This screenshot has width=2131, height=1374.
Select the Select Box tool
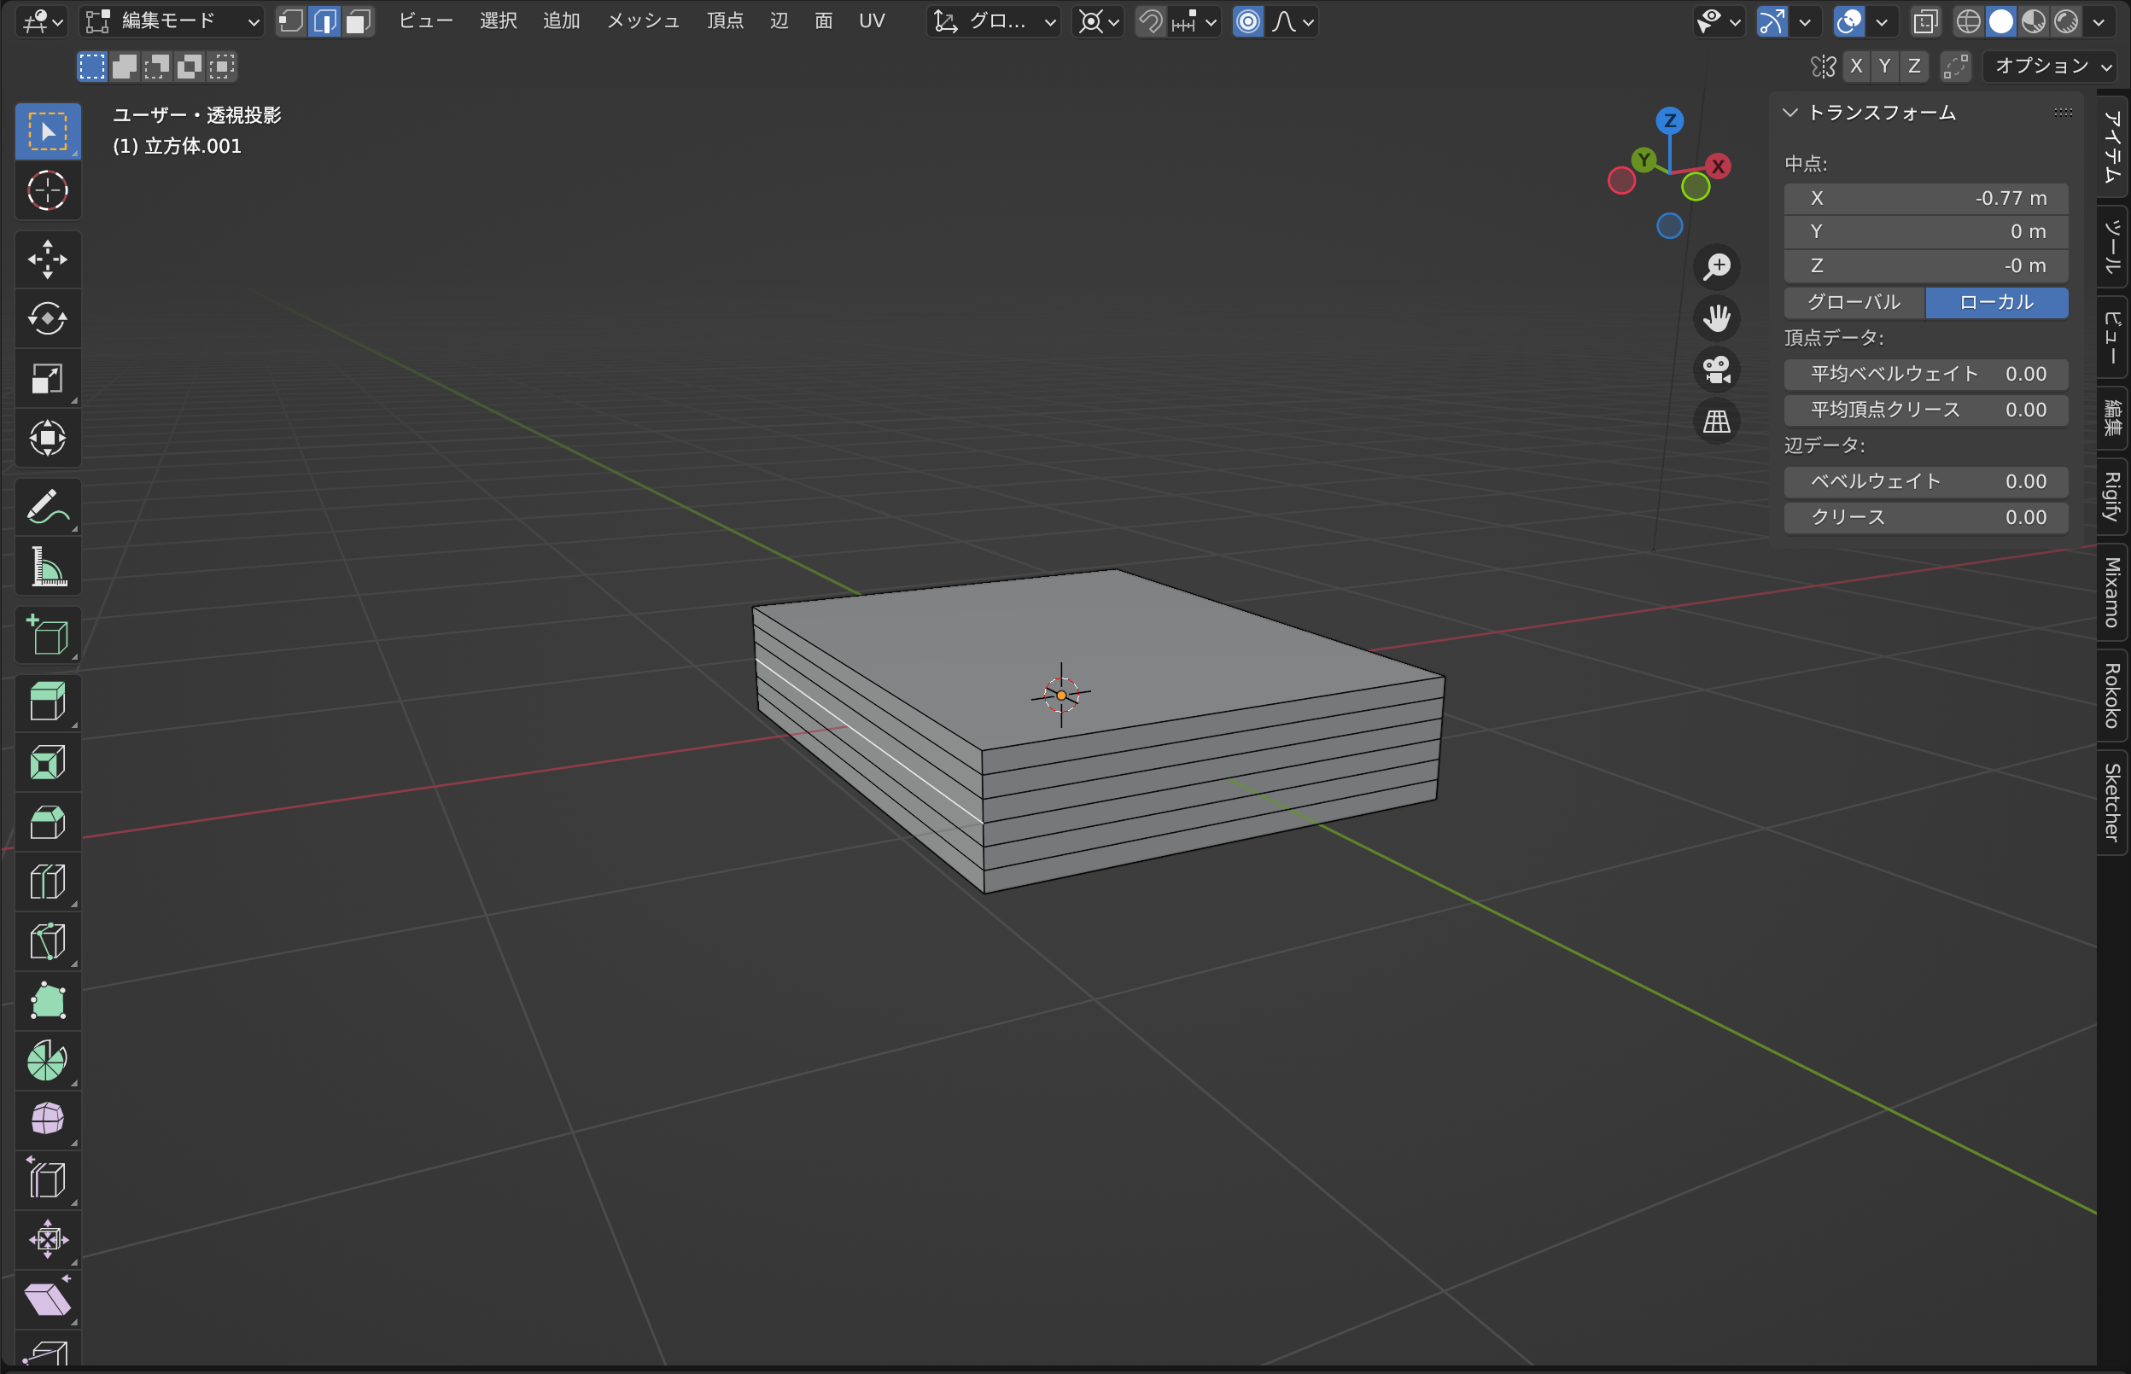[x=48, y=131]
